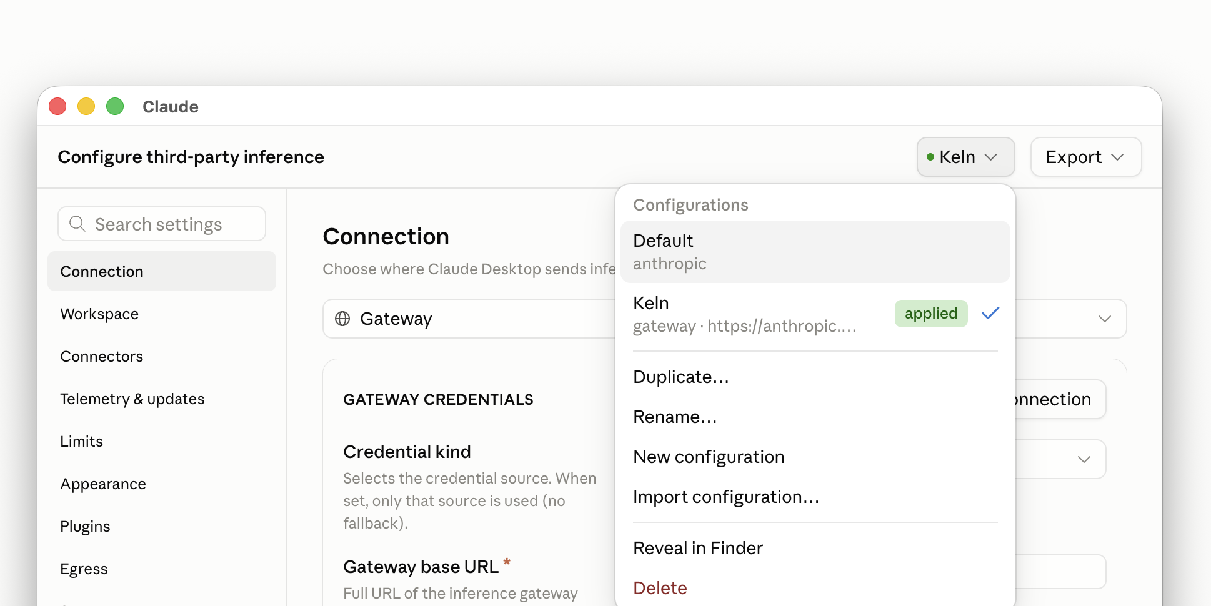
Task: Select the Keln gateway configuration
Action: [815, 314]
